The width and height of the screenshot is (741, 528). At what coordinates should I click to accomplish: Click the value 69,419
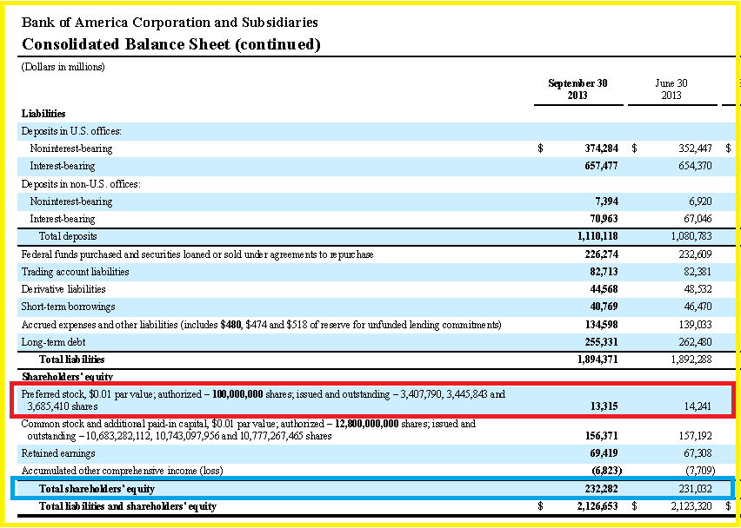(x=604, y=453)
